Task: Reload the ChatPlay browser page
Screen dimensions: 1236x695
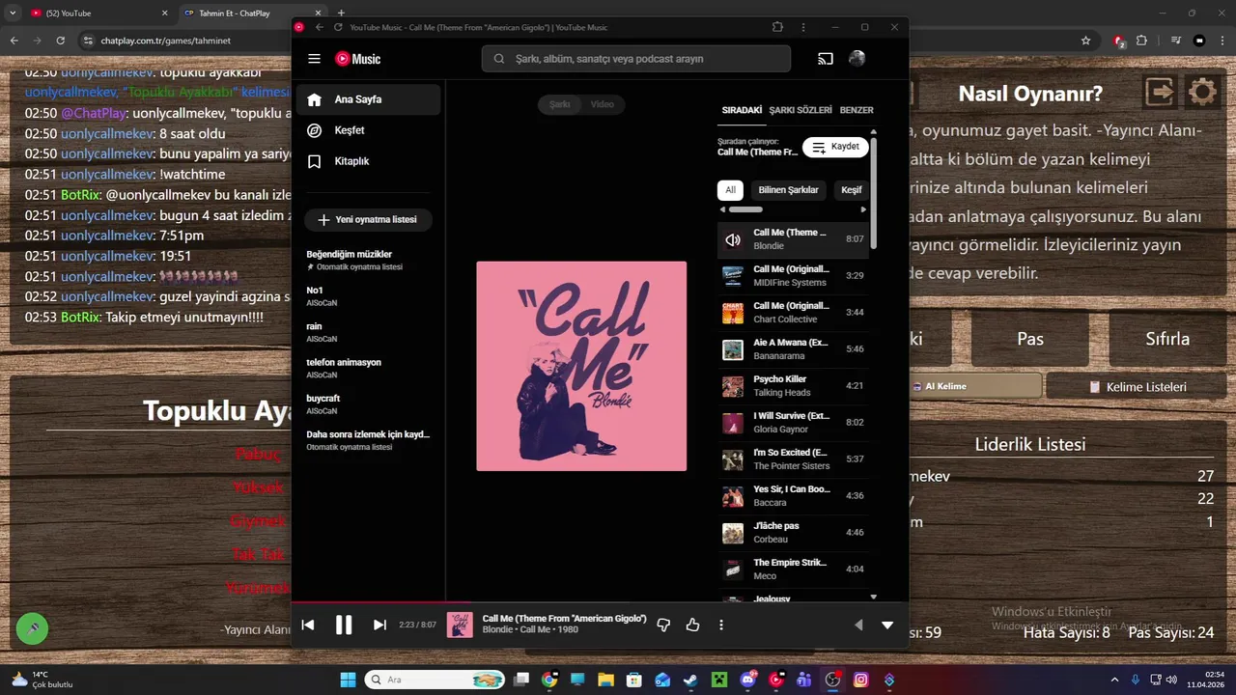Action: coord(60,41)
